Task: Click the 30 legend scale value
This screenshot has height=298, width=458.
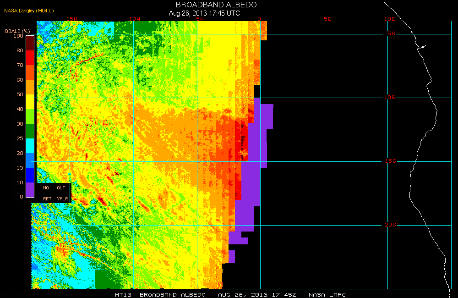Action: [x=20, y=124]
